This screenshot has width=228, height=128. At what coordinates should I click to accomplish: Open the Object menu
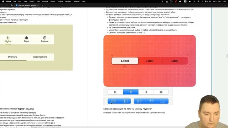(32, 1)
